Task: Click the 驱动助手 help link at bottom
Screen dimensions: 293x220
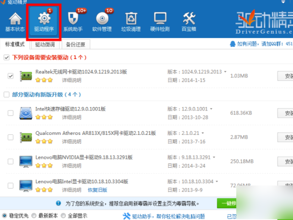Action: (168, 216)
